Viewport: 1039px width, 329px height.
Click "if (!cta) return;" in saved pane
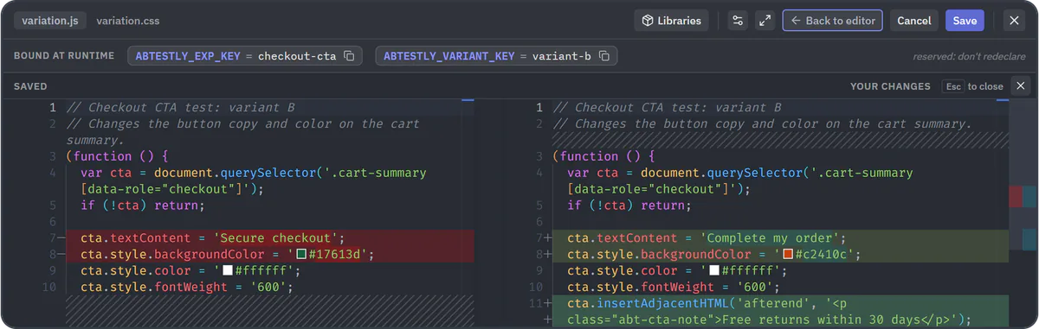click(x=143, y=206)
